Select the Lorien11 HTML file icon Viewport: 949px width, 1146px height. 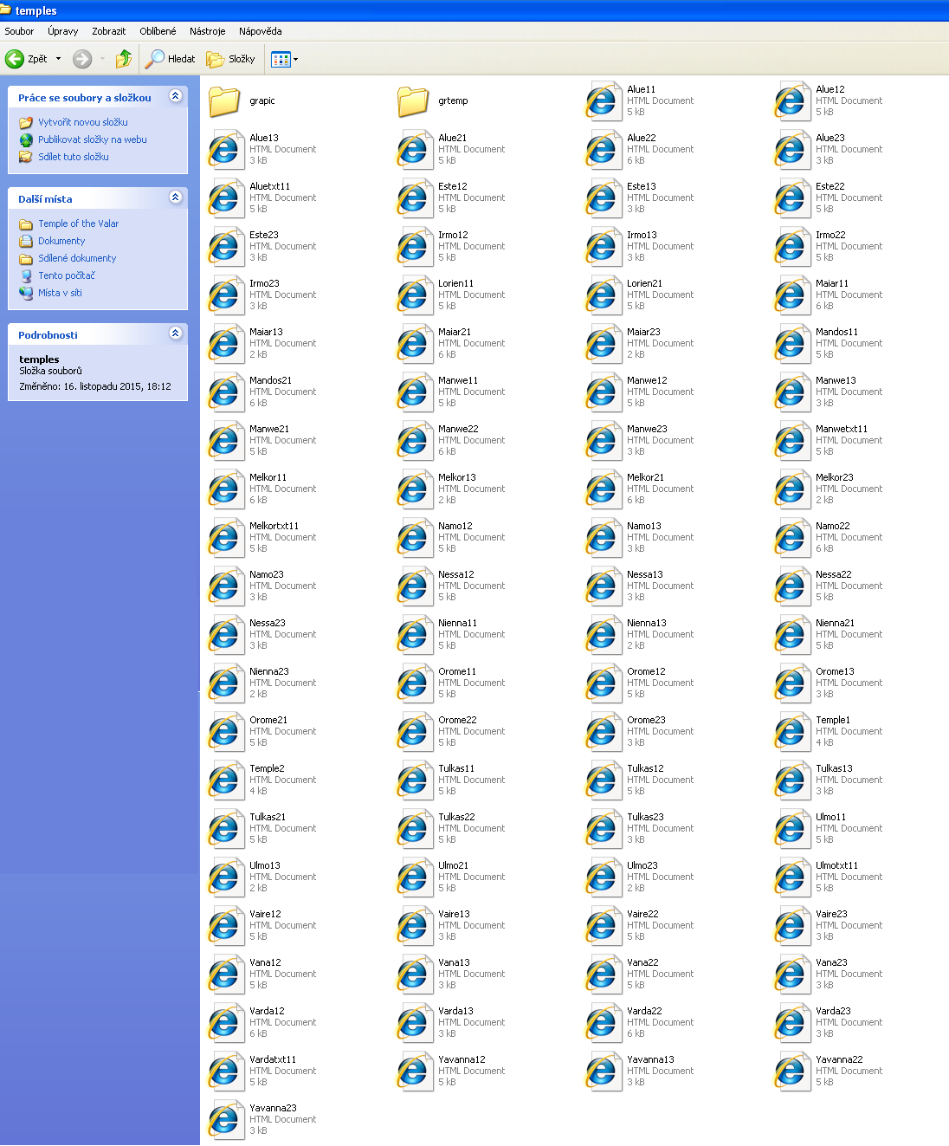pos(415,295)
